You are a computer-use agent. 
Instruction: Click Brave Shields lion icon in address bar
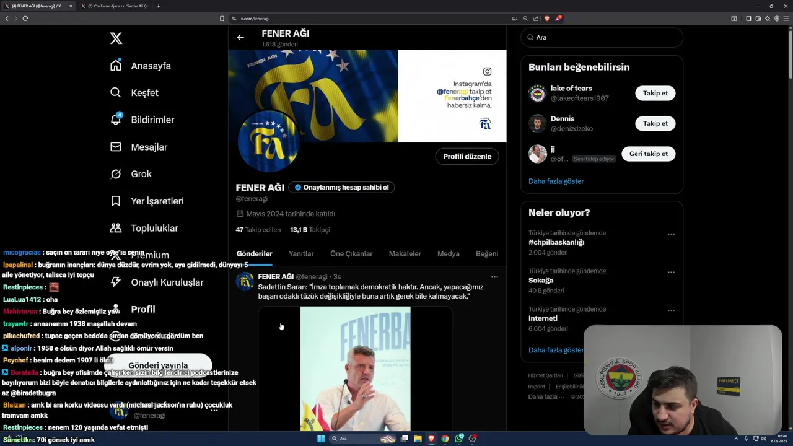(x=546, y=19)
